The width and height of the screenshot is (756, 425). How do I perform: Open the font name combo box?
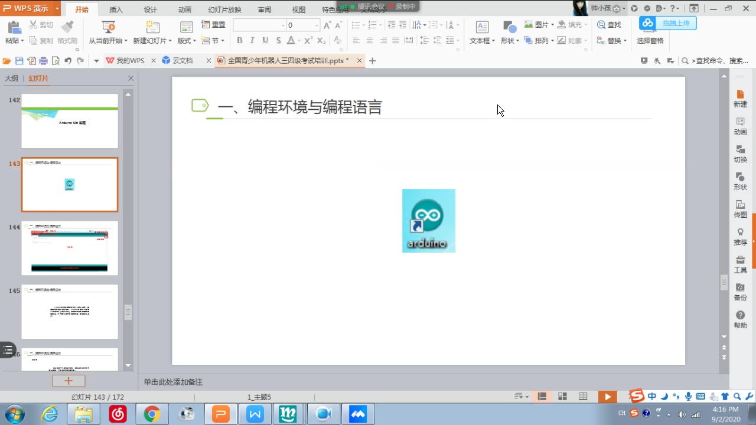pyautogui.click(x=259, y=25)
